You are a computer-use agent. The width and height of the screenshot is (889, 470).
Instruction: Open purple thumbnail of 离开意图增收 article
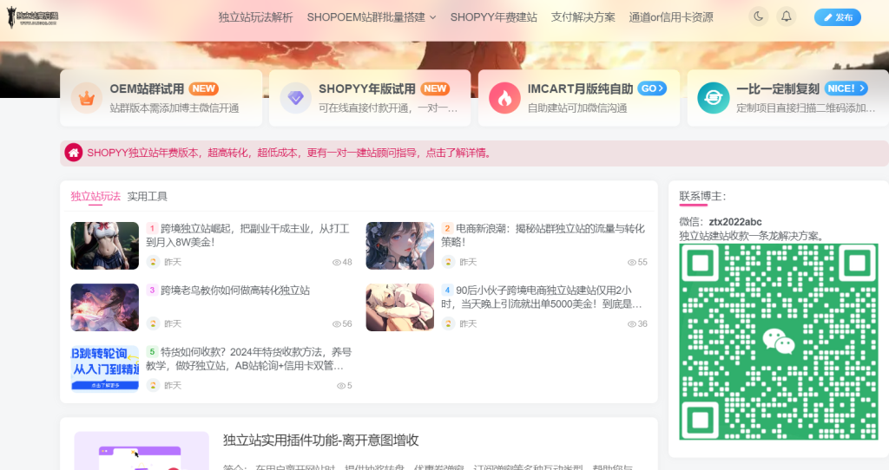coord(142,451)
